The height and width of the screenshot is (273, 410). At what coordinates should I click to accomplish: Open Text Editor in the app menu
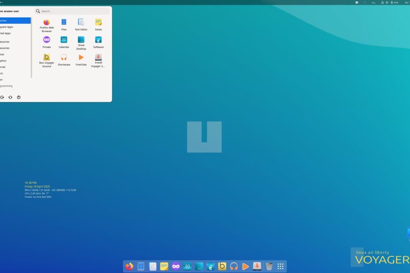(x=81, y=25)
